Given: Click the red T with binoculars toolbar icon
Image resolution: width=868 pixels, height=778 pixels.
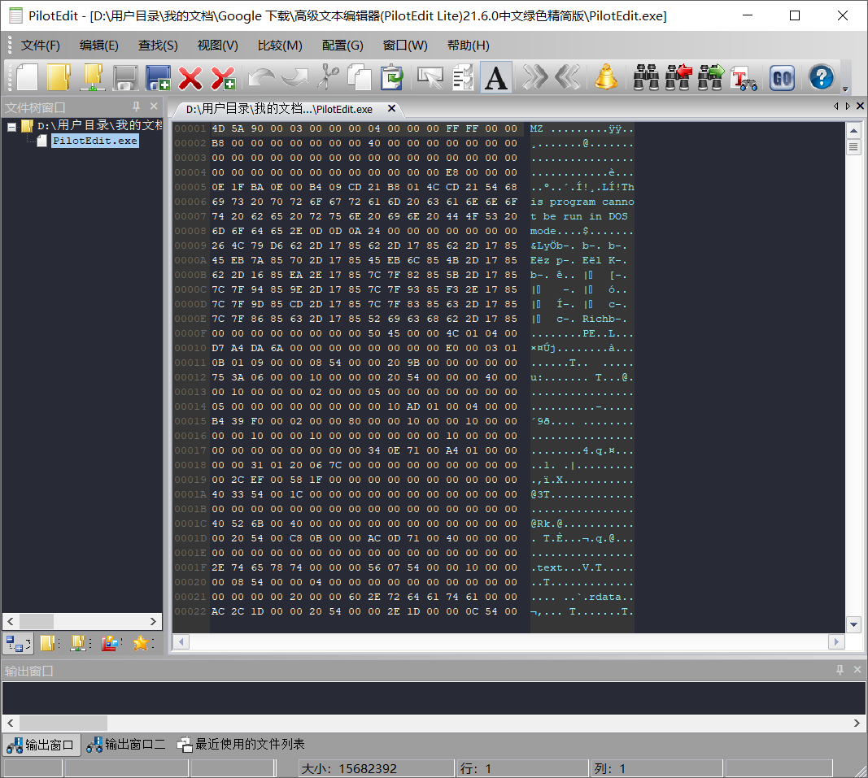Looking at the screenshot, I should 744,79.
